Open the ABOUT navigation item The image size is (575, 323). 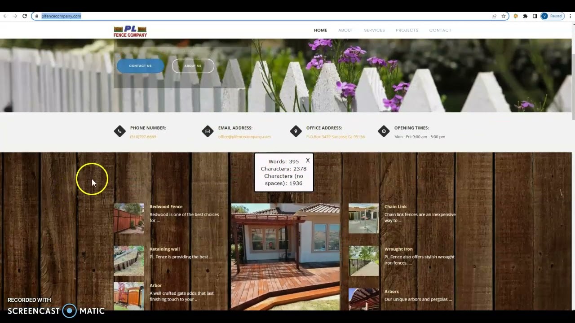[x=345, y=31]
